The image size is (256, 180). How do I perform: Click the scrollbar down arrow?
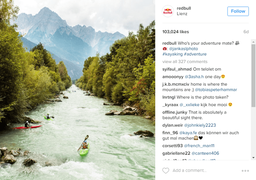(253, 157)
